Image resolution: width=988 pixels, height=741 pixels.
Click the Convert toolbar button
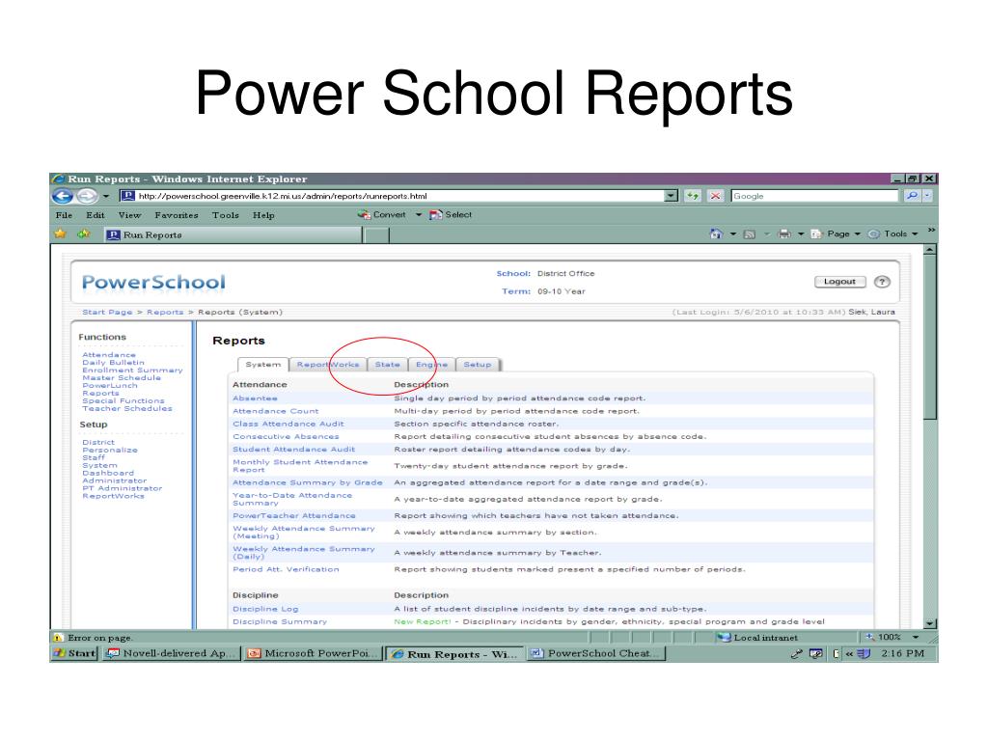click(x=382, y=215)
